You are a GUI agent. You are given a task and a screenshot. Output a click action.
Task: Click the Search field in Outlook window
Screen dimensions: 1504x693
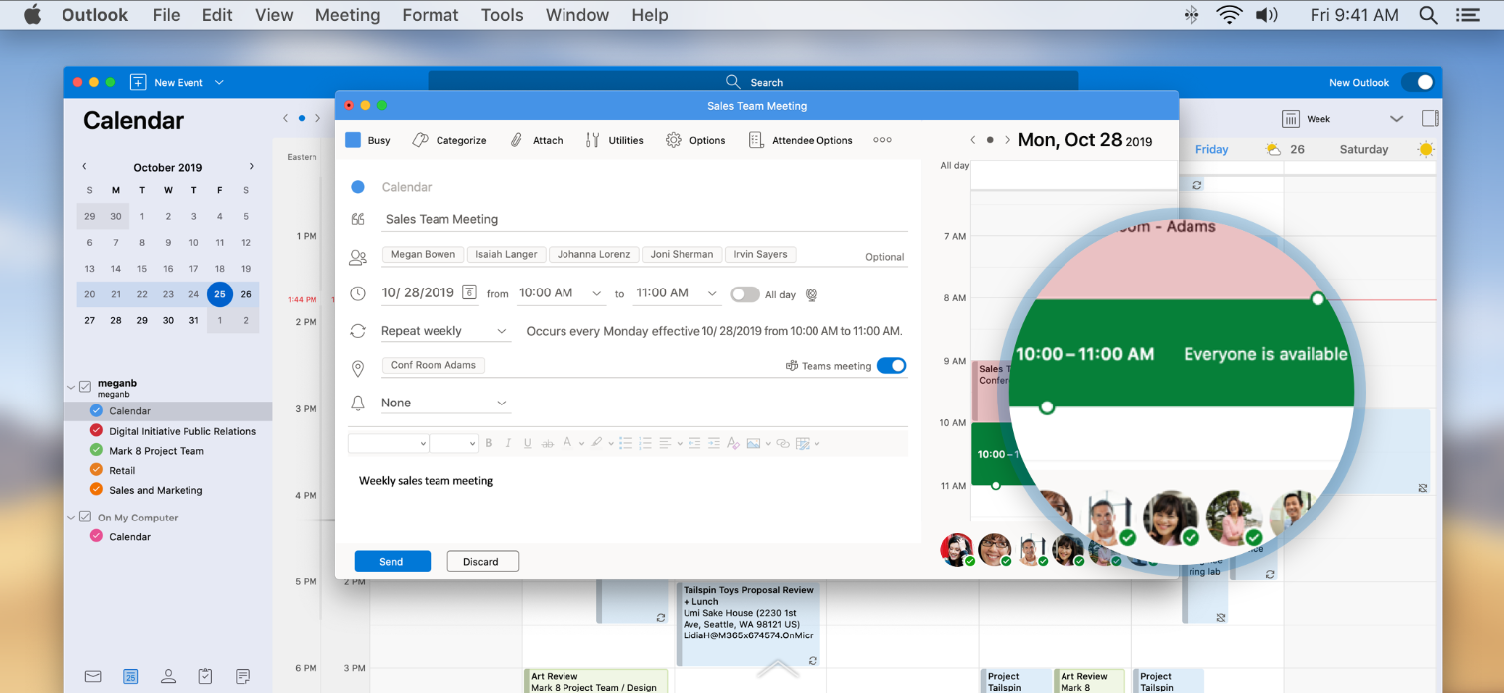[753, 82]
